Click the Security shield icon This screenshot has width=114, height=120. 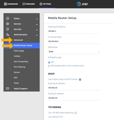coord(7,29)
